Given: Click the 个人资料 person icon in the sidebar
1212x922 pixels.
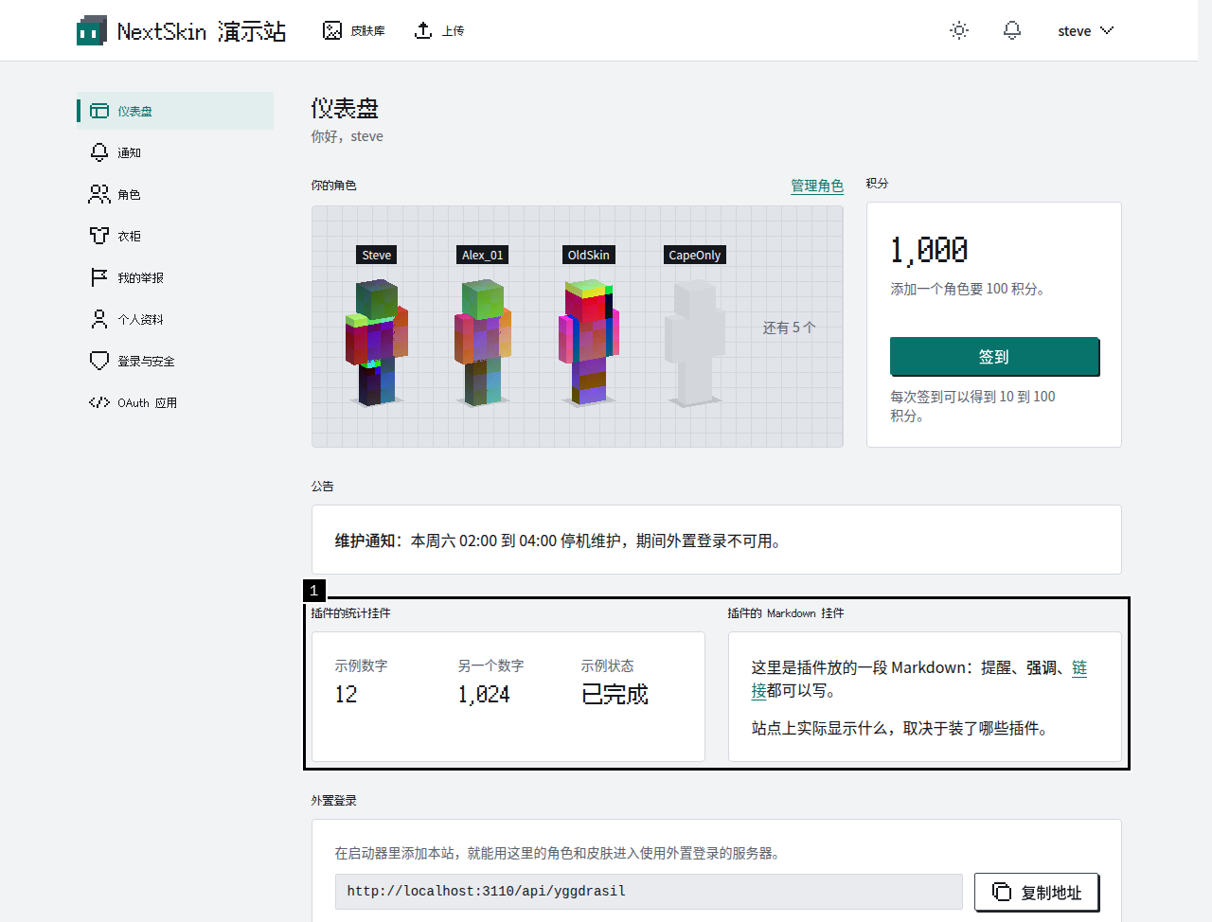Looking at the screenshot, I should tap(99, 319).
